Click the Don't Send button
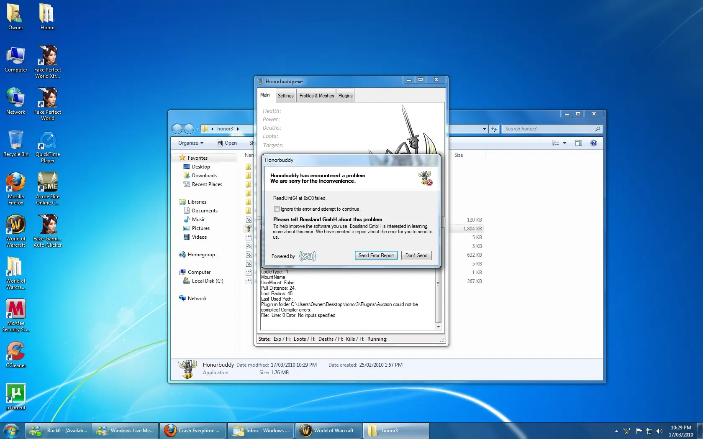 tap(416, 255)
